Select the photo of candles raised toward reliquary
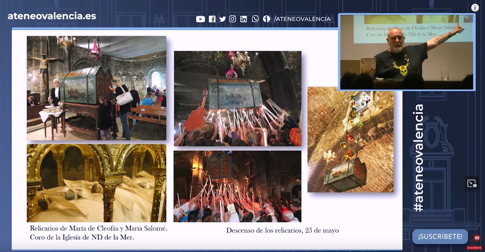 [x=237, y=98]
